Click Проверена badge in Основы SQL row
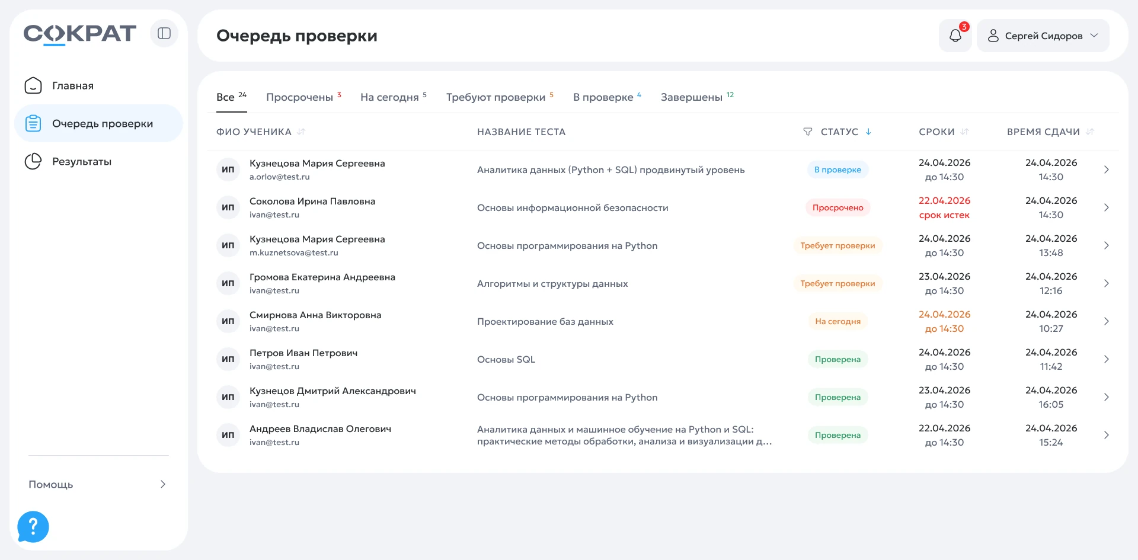The height and width of the screenshot is (560, 1138). click(x=837, y=359)
